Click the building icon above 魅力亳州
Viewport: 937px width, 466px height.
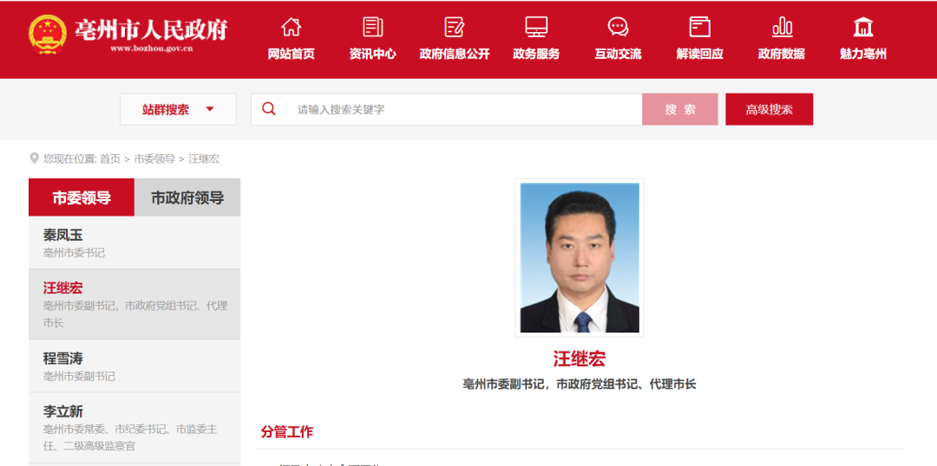click(863, 27)
